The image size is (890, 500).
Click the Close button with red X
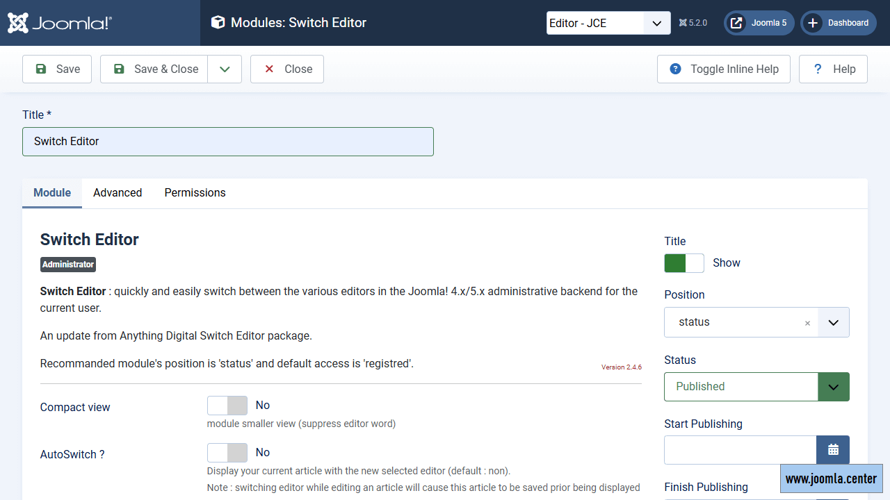point(287,69)
